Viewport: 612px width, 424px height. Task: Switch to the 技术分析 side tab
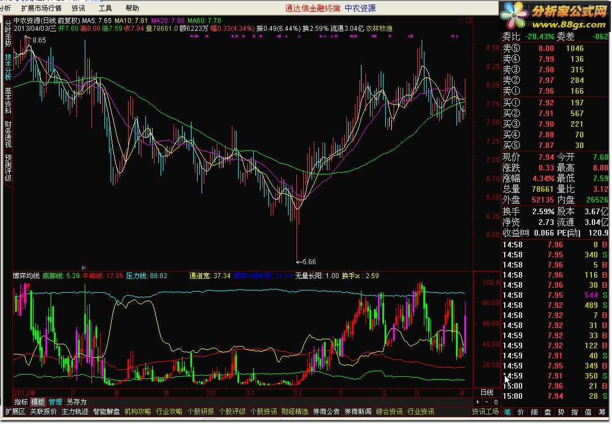(8, 67)
